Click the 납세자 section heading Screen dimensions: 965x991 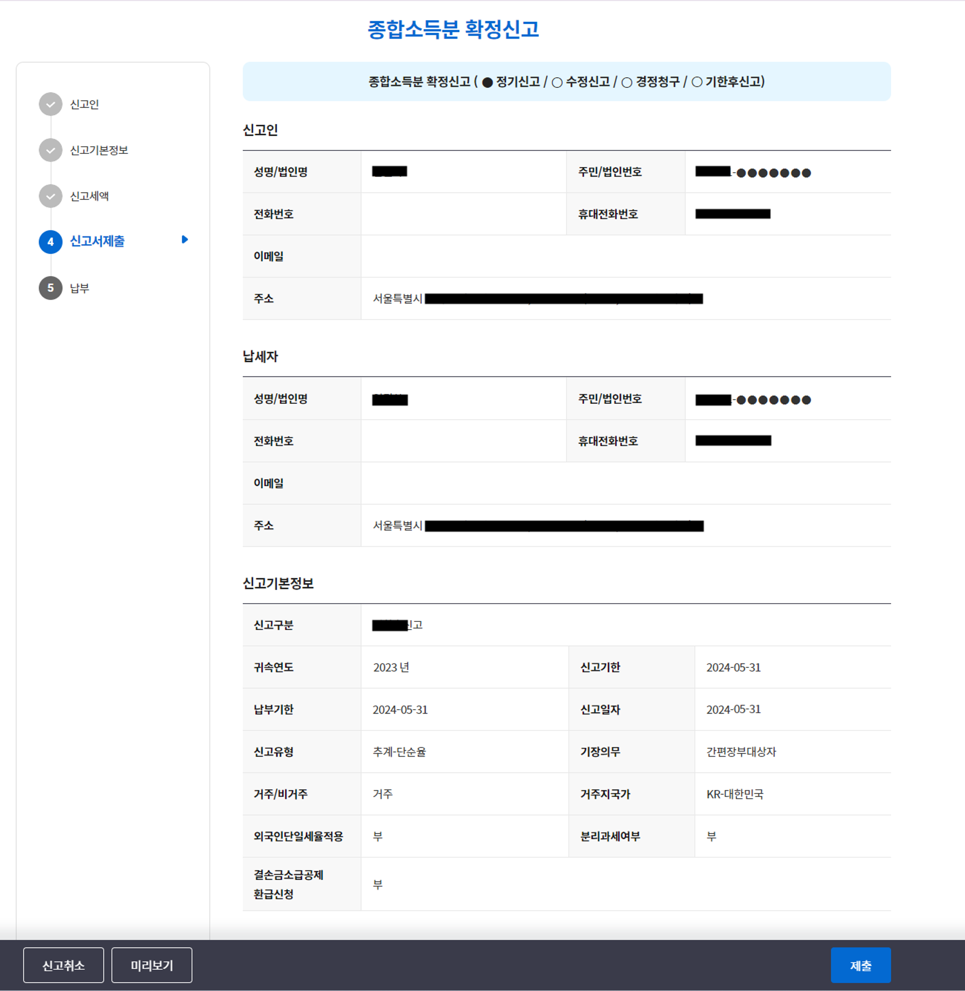260,357
